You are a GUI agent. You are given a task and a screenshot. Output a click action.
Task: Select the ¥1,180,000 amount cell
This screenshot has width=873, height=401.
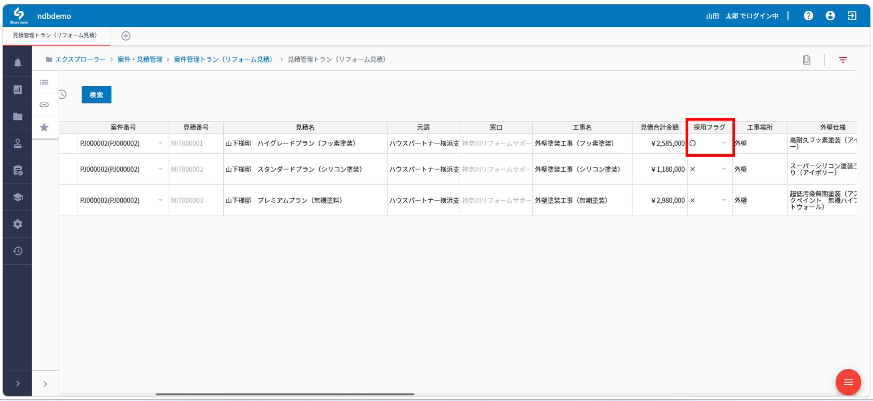(x=659, y=169)
